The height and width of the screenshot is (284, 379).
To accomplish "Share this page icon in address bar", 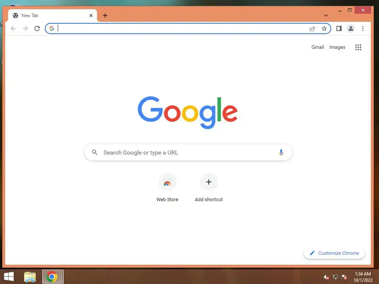I will 312,29.
